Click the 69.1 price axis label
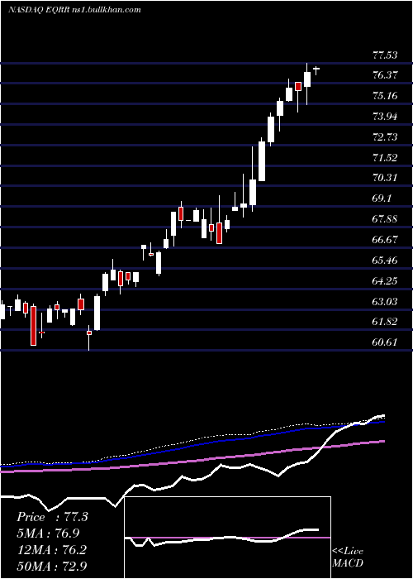413x579 pixels. pyautogui.click(x=382, y=199)
